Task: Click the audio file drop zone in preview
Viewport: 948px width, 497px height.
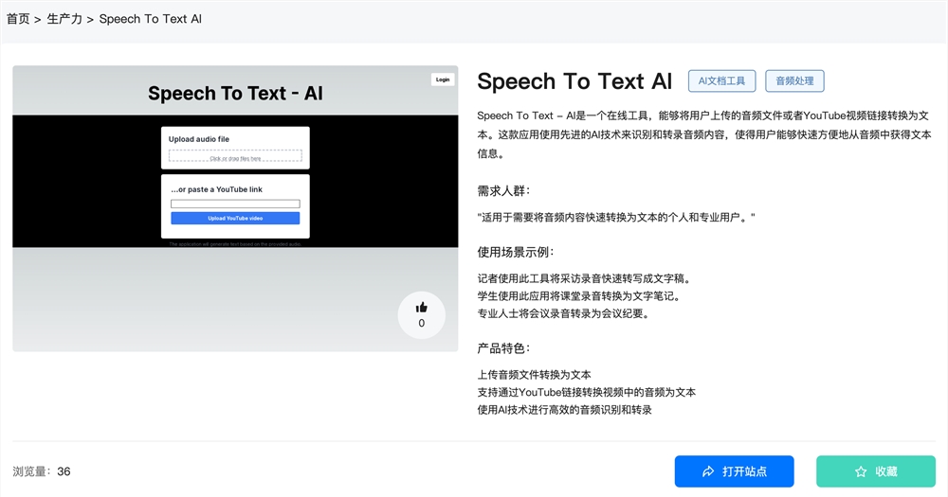Action: (x=235, y=156)
